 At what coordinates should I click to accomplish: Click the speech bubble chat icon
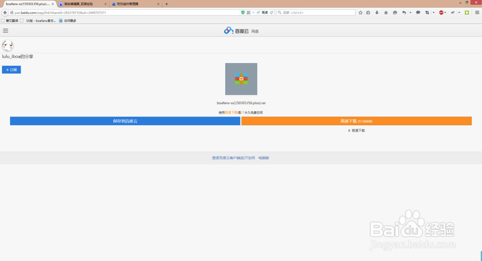point(418,13)
